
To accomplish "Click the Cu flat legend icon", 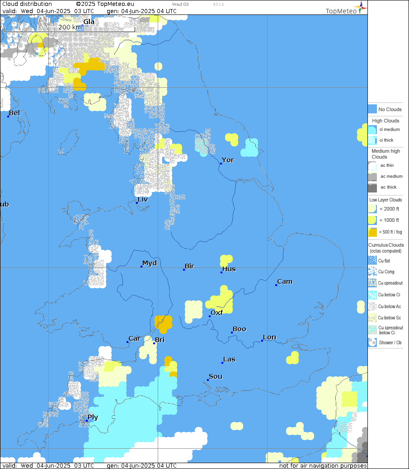I will coord(372,261).
